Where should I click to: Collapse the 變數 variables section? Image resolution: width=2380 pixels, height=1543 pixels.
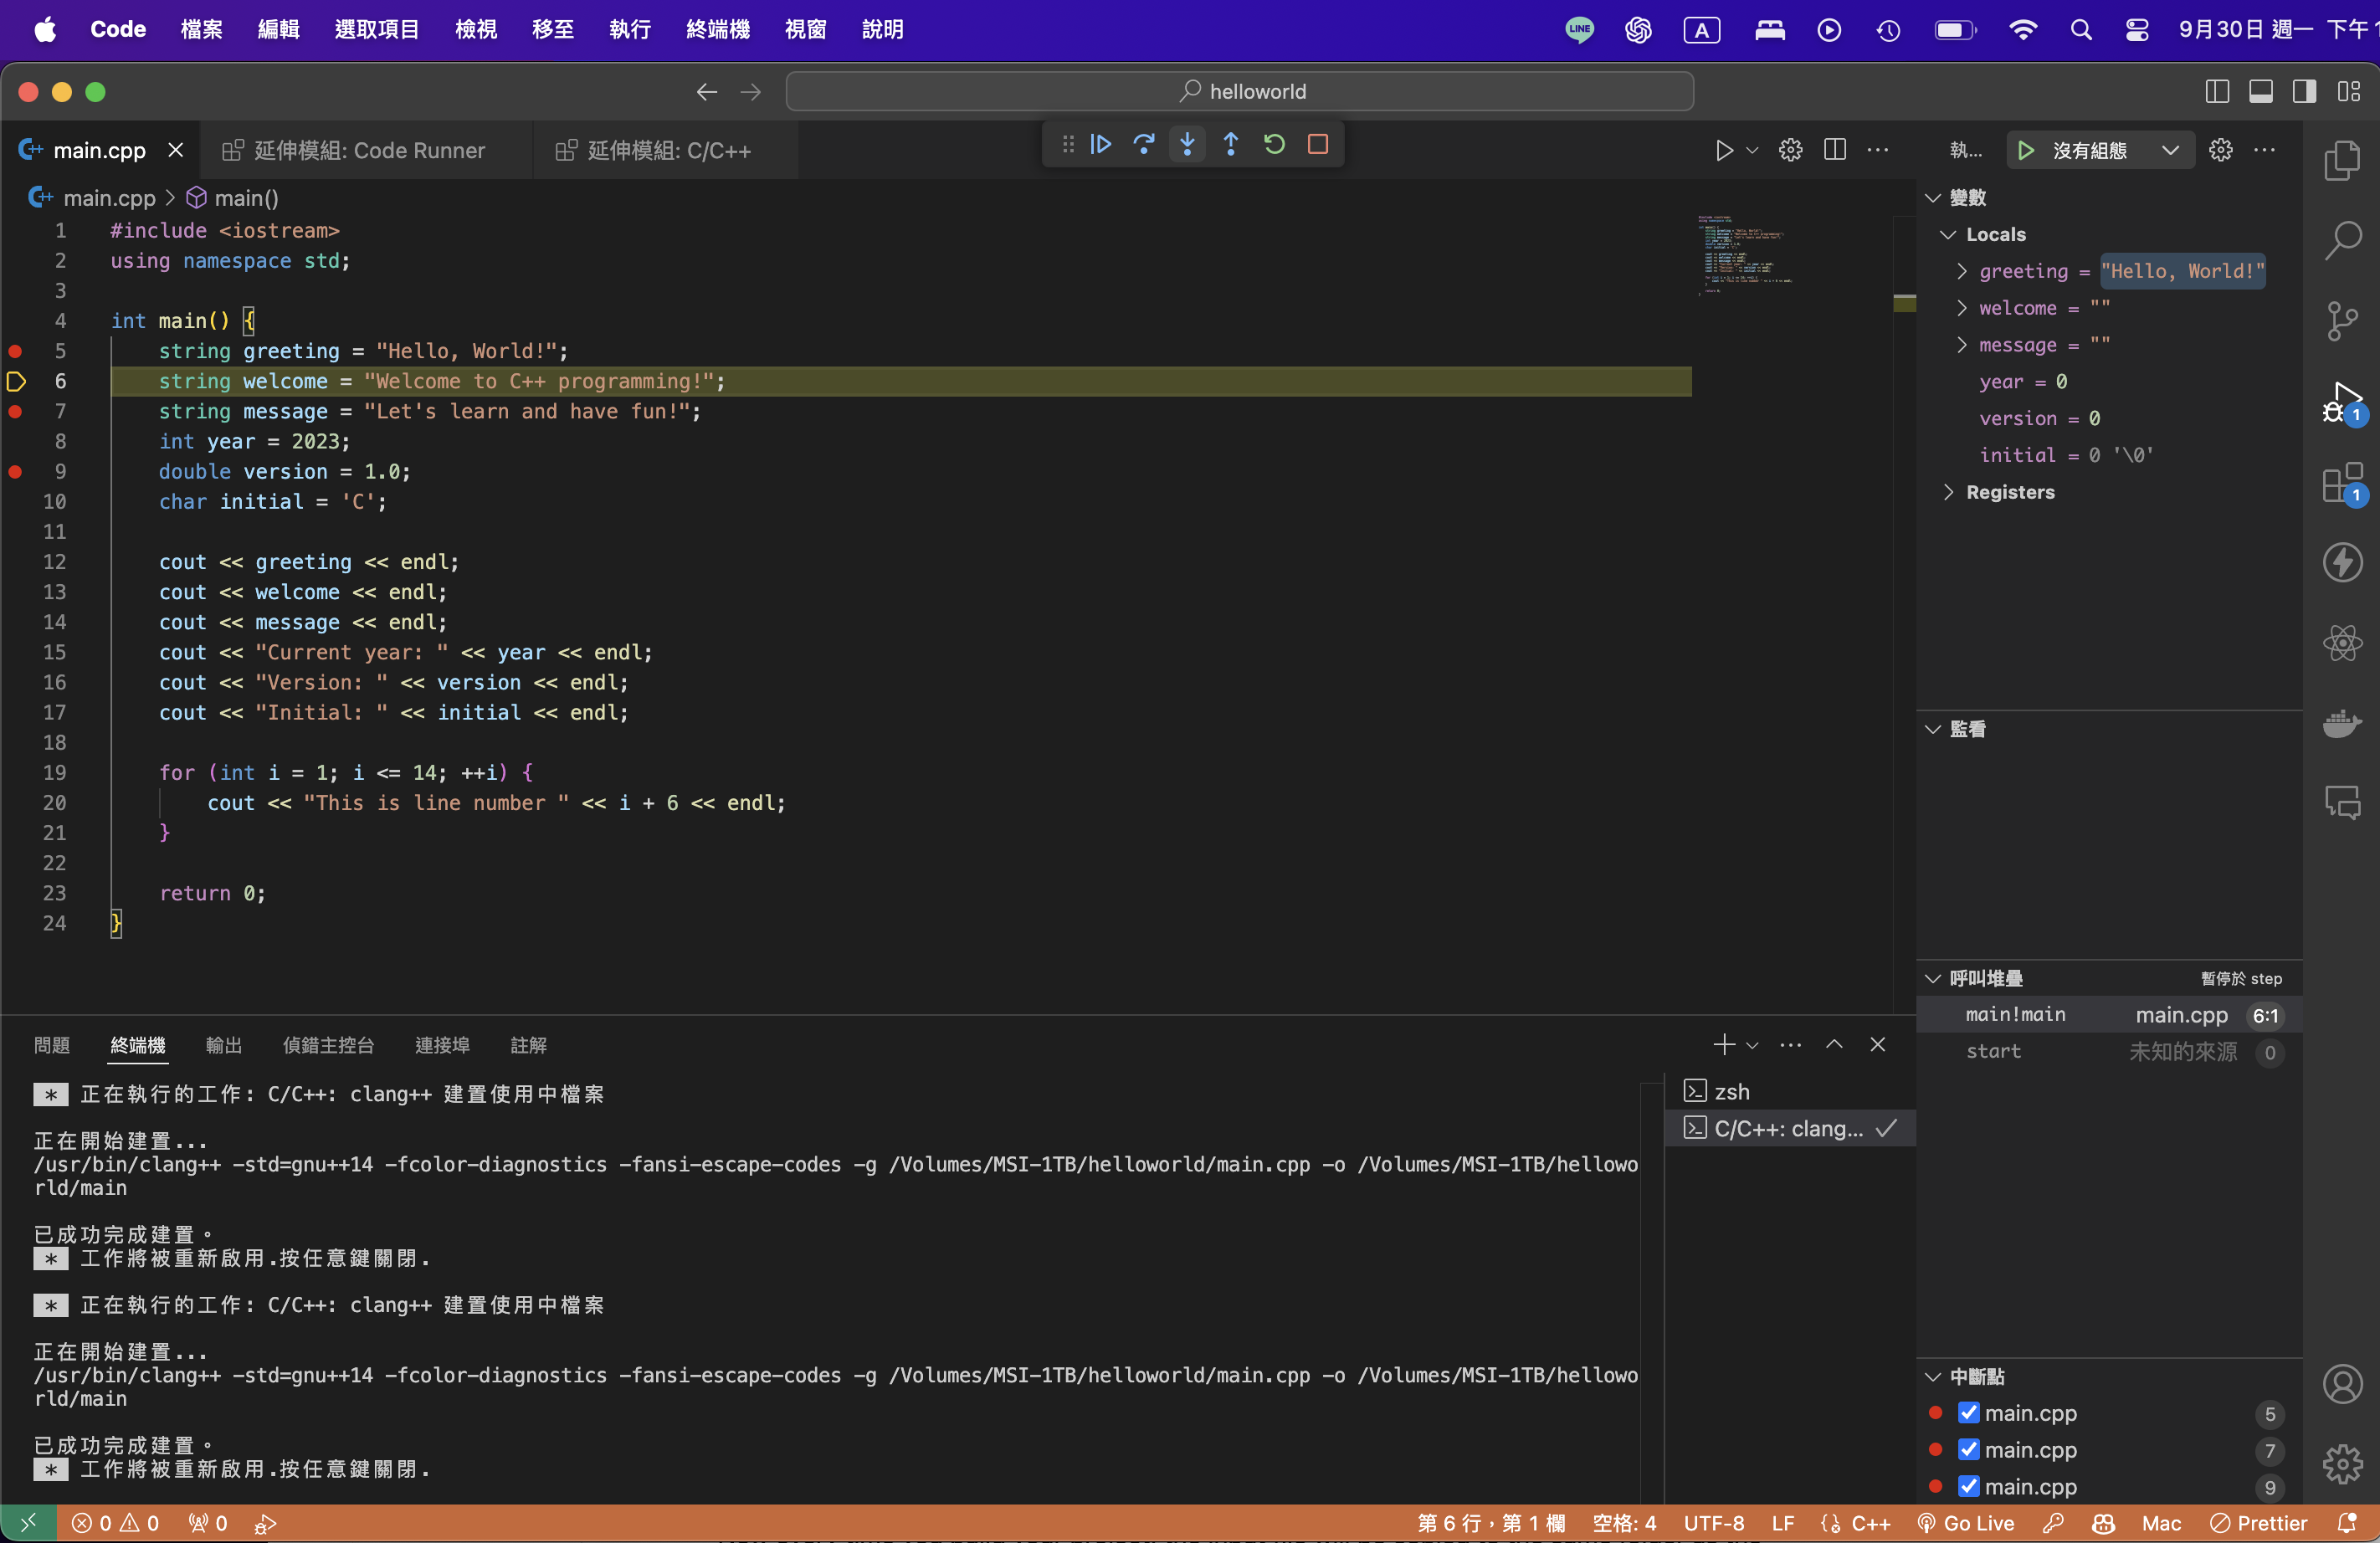(x=1933, y=198)
